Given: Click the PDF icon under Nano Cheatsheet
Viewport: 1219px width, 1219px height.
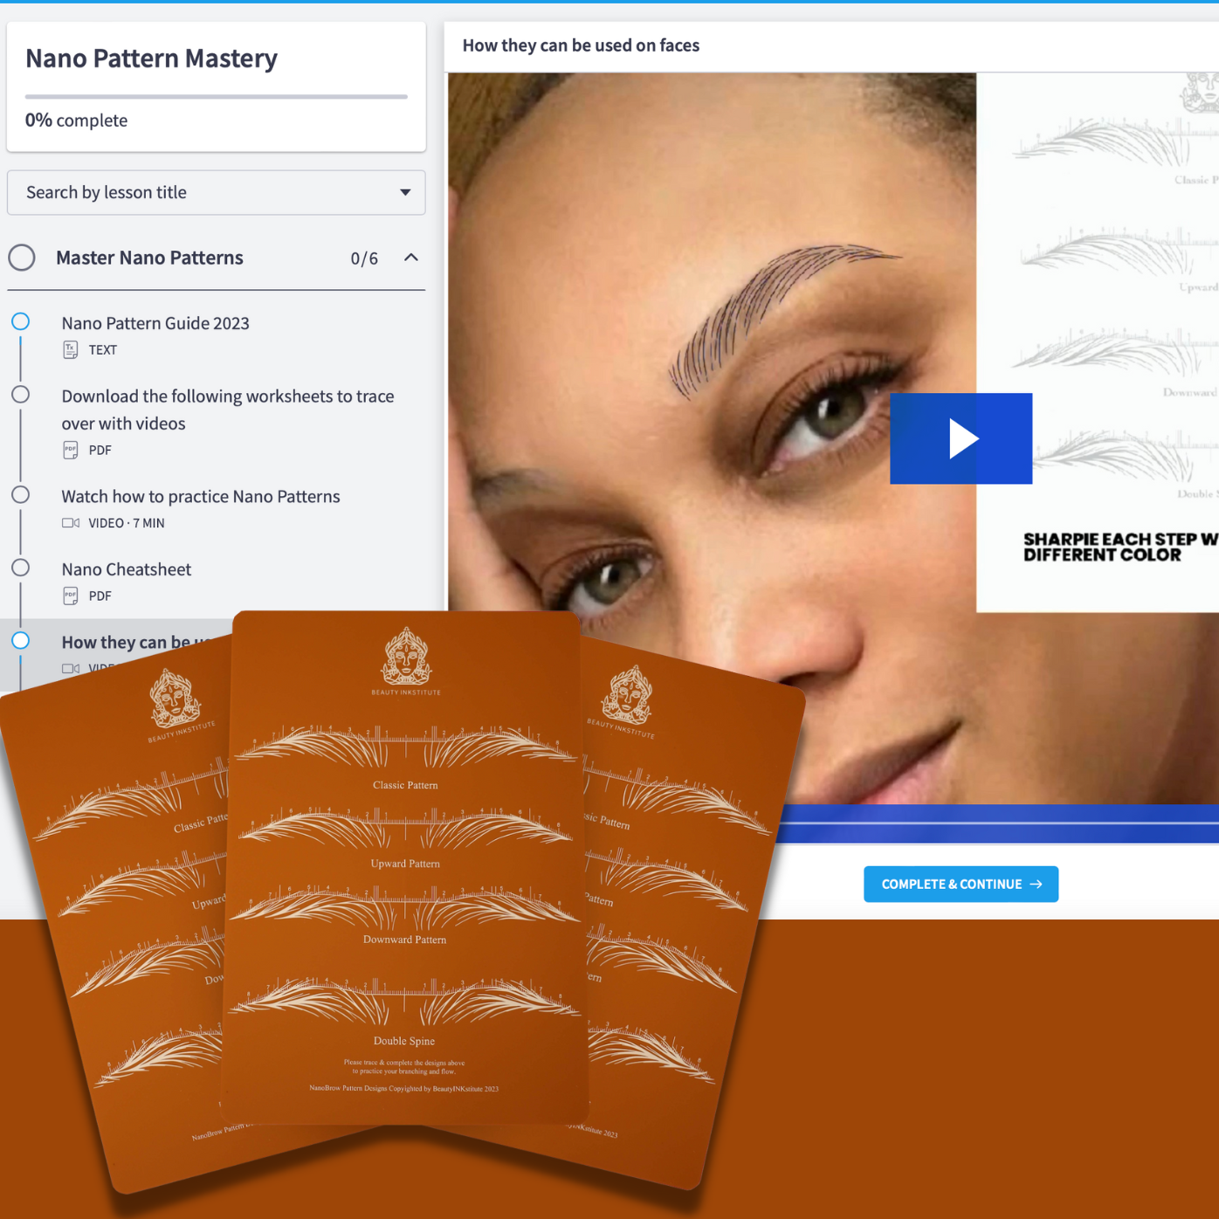Looking at the screenshot, I should coord(71,596).
